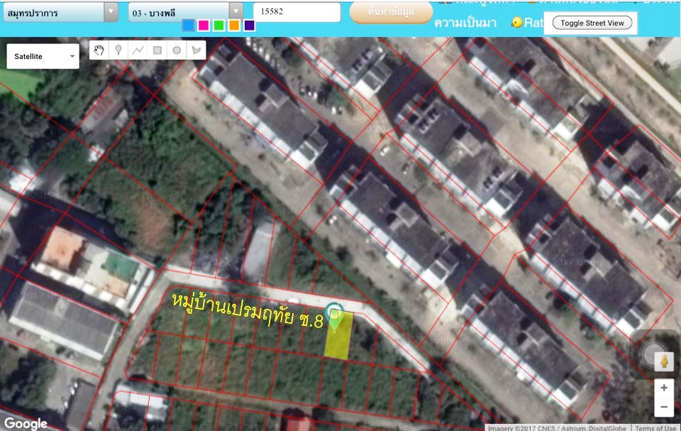
Task: Click the Street View pegman icon
Action: [x=664, y=362]
